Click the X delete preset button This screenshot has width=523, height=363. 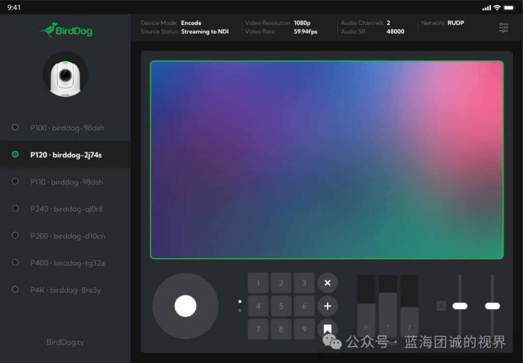327,283
